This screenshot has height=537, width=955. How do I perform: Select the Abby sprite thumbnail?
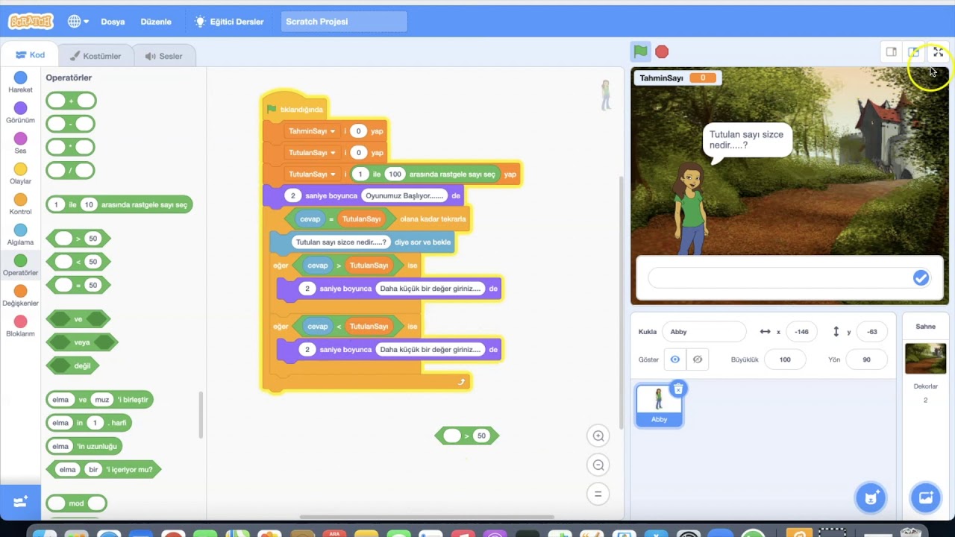[659, 405]
